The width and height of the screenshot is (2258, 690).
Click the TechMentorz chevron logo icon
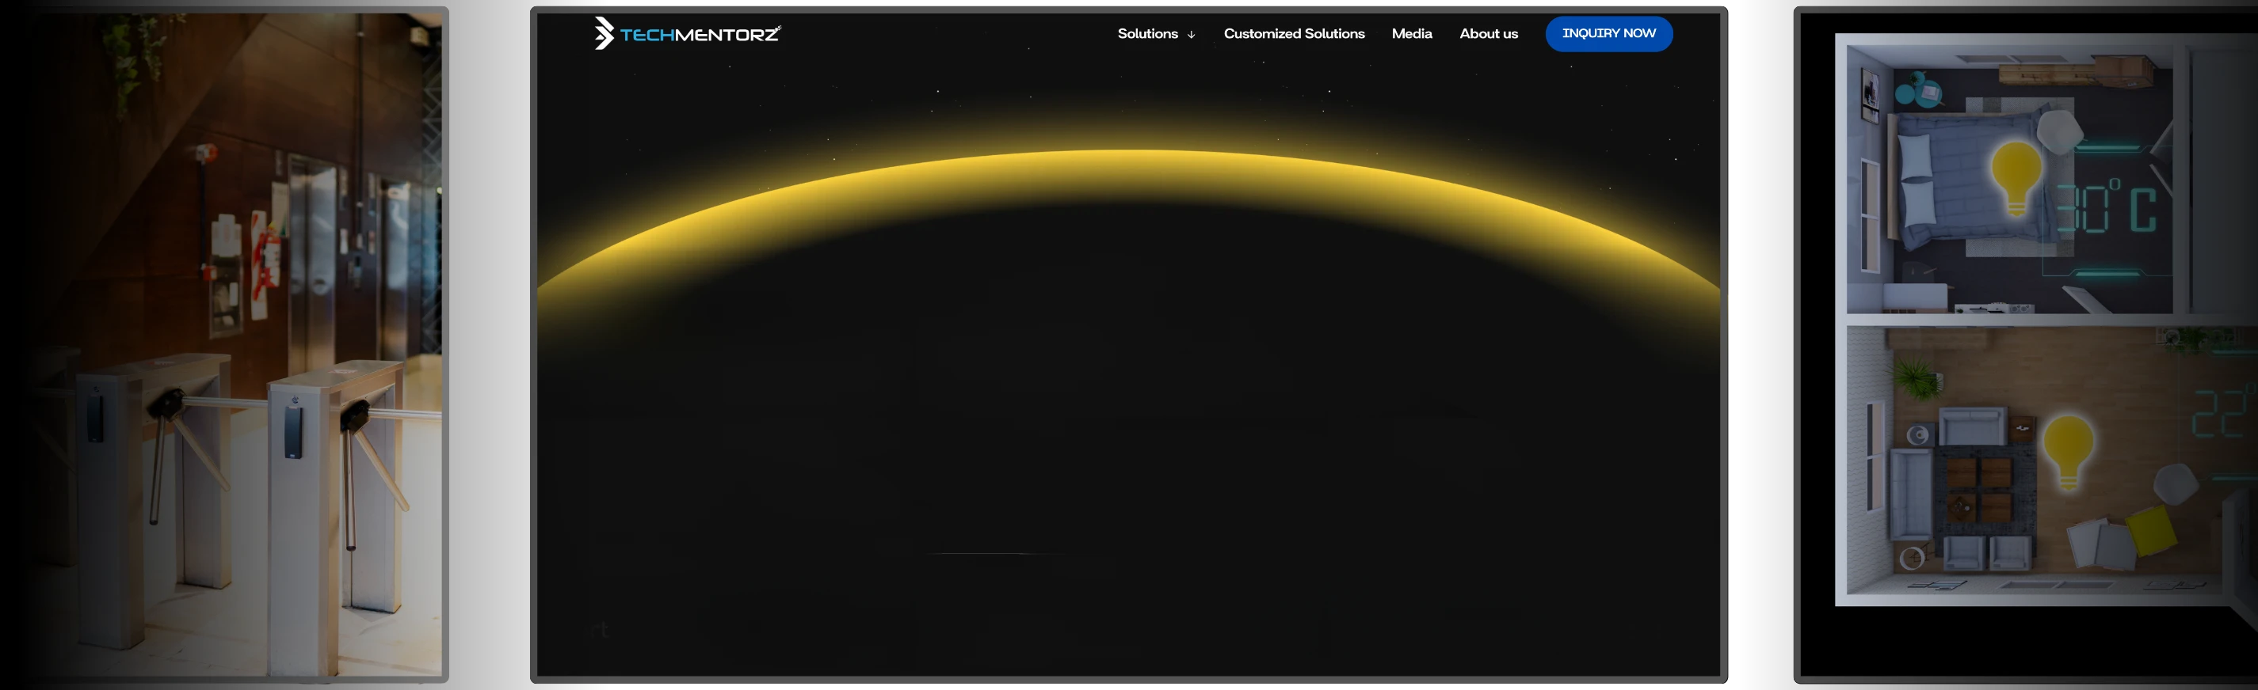603,33
